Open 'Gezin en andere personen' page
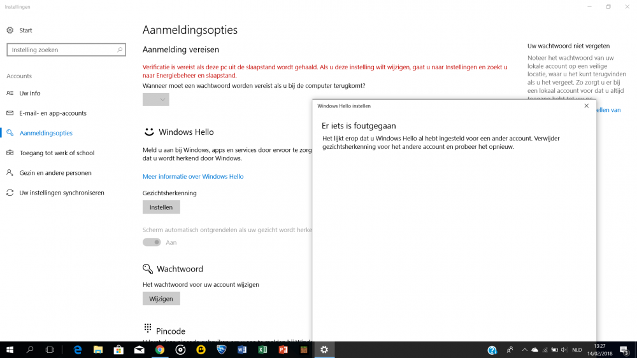This screenshot has height=358, width=637. click(55, 173)
